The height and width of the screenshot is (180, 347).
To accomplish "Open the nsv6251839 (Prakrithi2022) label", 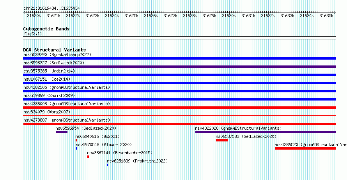I will 137,161.
